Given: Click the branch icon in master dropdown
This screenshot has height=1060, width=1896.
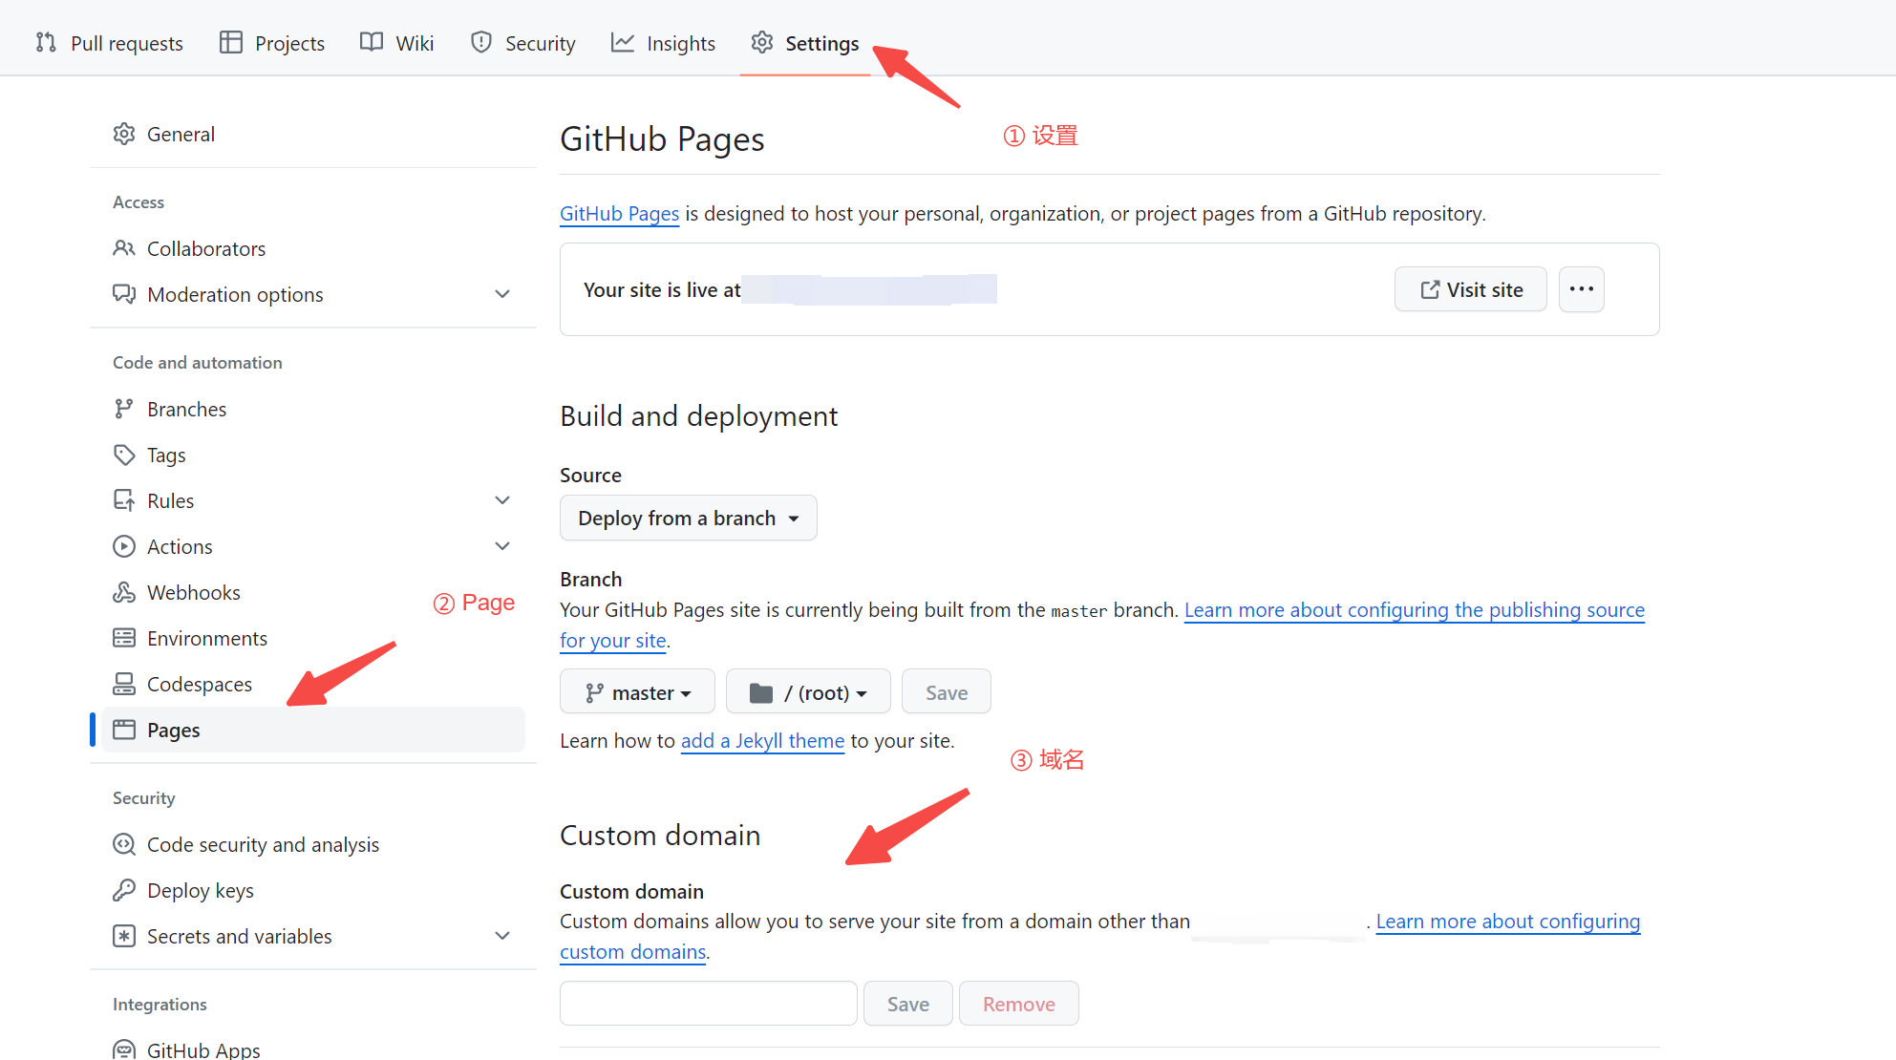Looking at the screenshot, I should 594,692.
